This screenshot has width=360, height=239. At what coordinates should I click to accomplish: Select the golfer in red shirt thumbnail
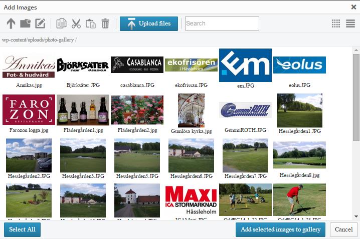coord(300,199)
